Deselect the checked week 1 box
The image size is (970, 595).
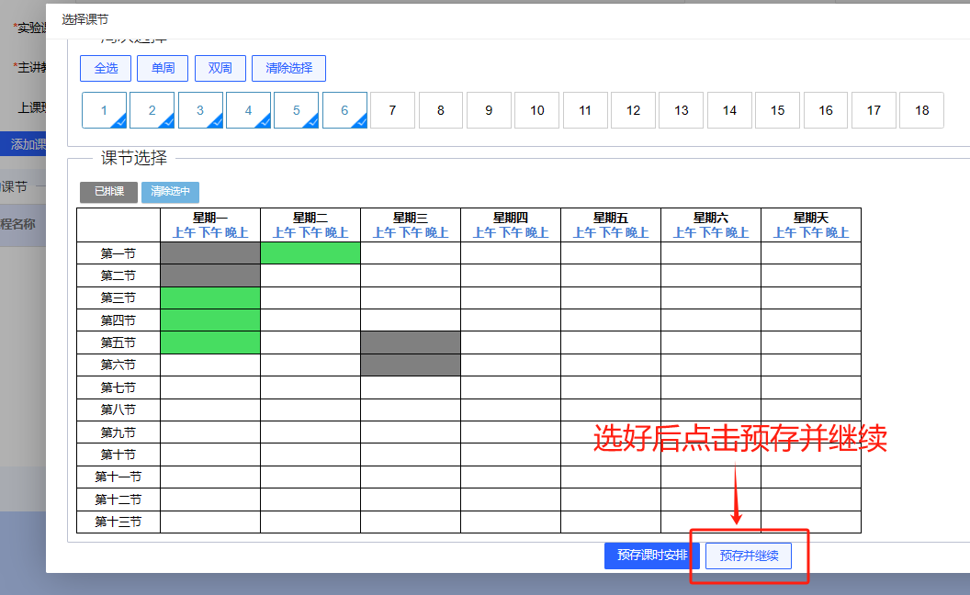click(x=104, y=110)
